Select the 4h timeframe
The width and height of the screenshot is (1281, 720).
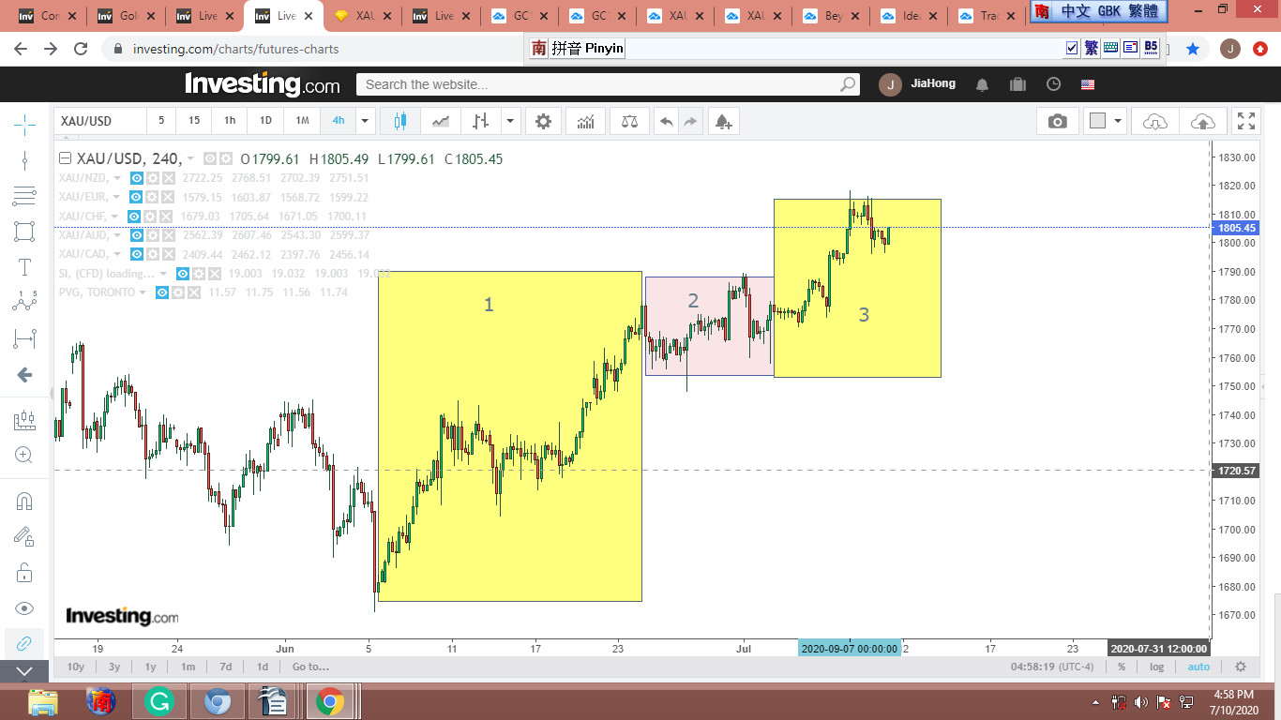(339, 121)
